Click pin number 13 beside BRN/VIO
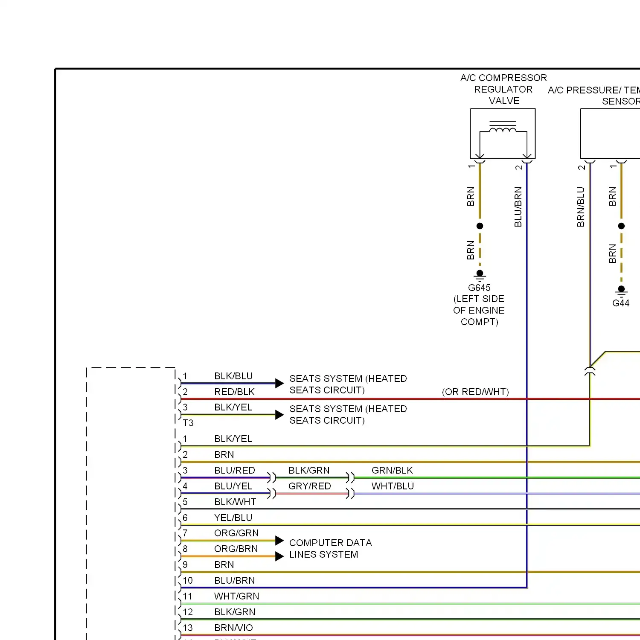 coord(188,628)
